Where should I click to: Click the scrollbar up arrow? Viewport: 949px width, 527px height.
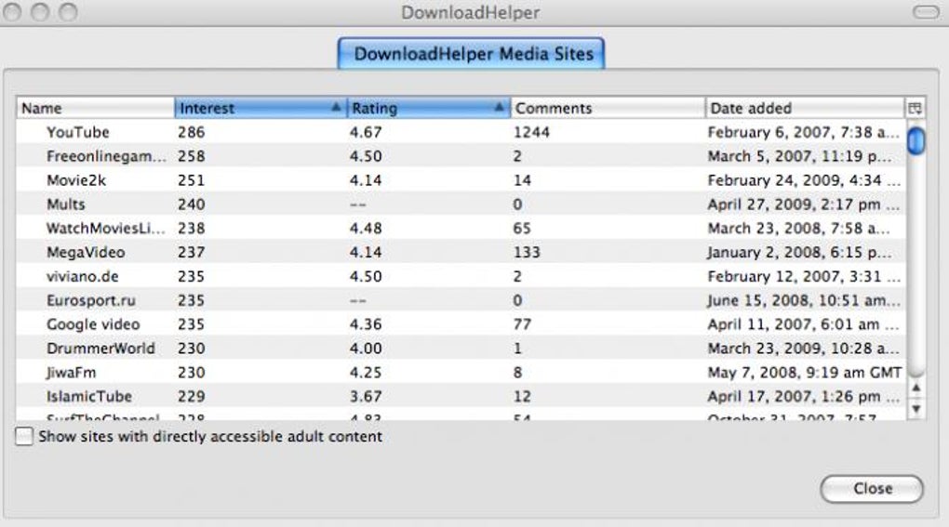tap(916, 388)
